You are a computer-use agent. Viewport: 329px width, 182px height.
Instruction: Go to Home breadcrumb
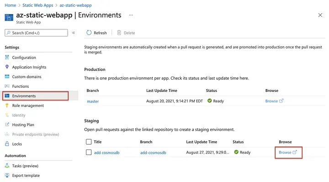10,5
